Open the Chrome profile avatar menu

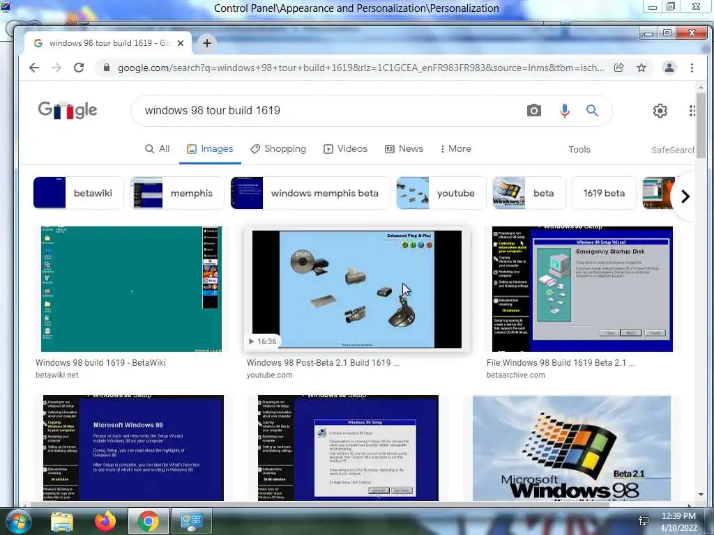[669, 68]
